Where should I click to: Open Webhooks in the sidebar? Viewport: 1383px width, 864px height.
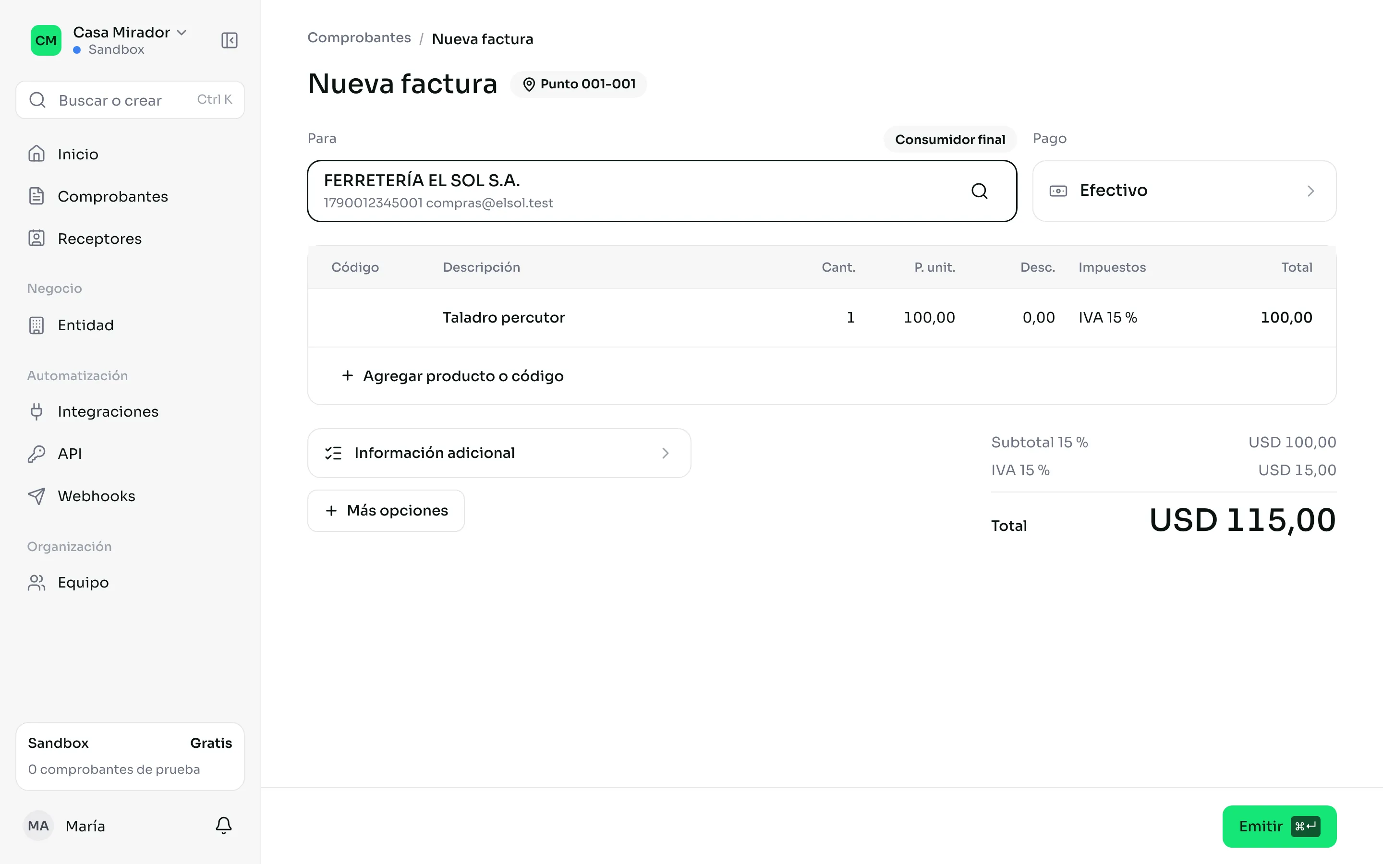[x=130, y=496]
